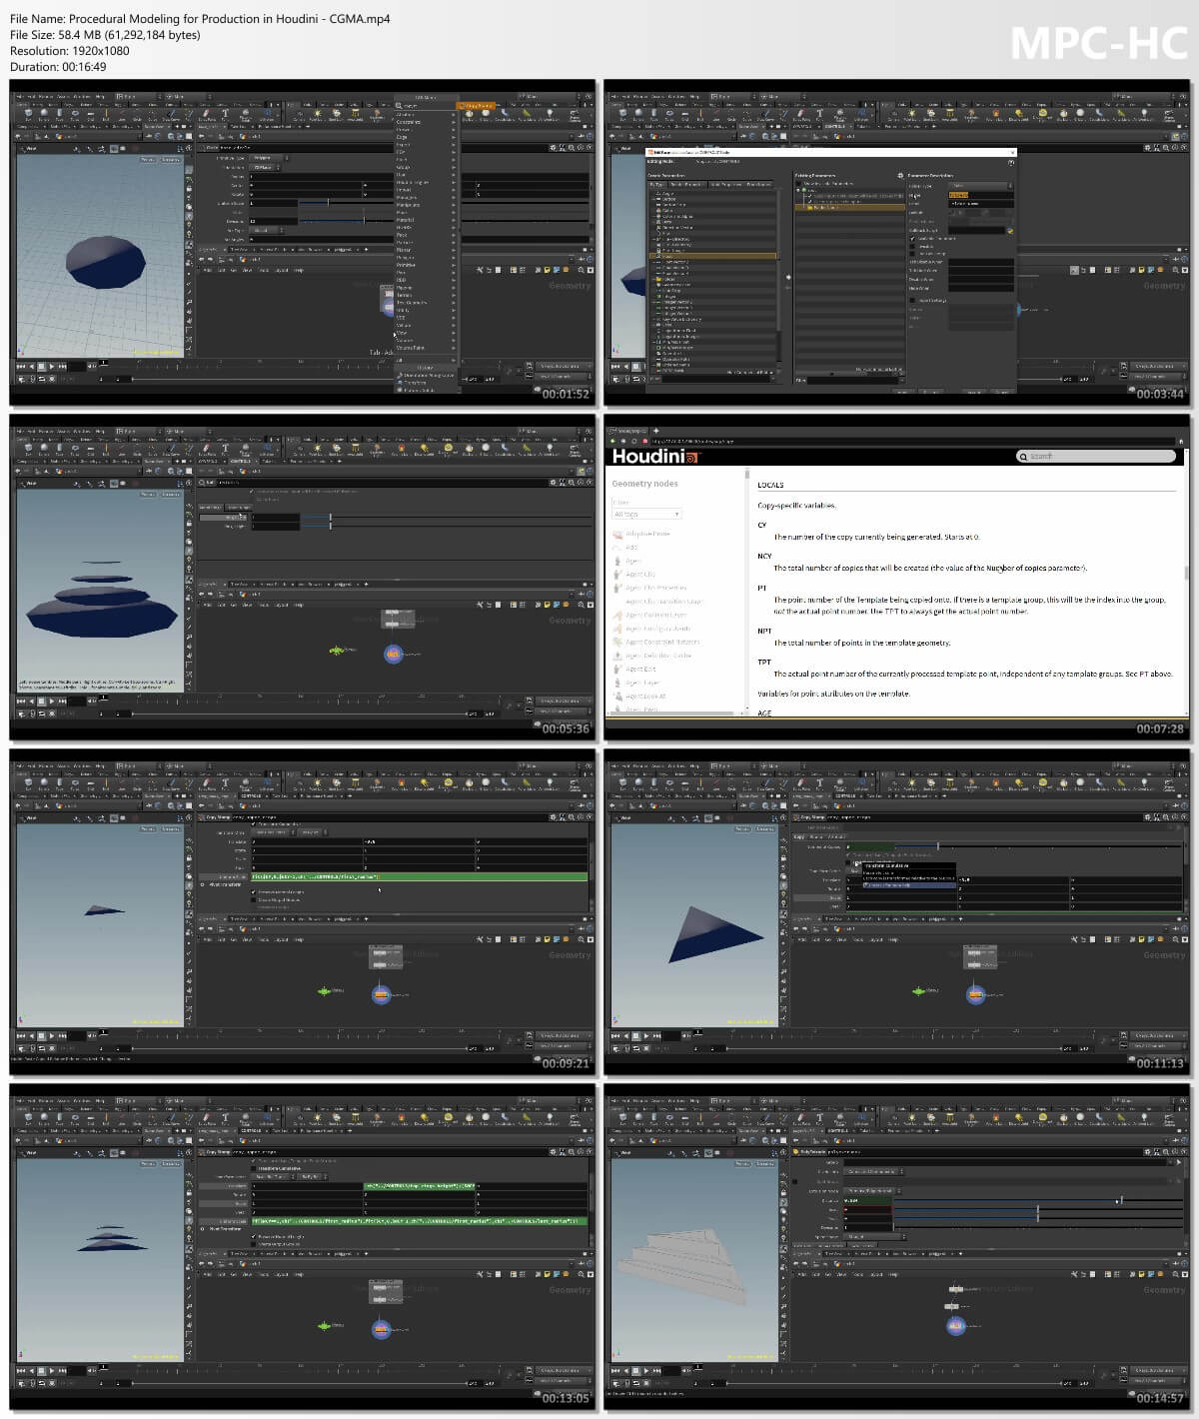Open the 'Agent Edit' node link in docs sidebar
The height and width of the screenshot is (1419, 1199).
pyautogui.click(x=640, y=670)
